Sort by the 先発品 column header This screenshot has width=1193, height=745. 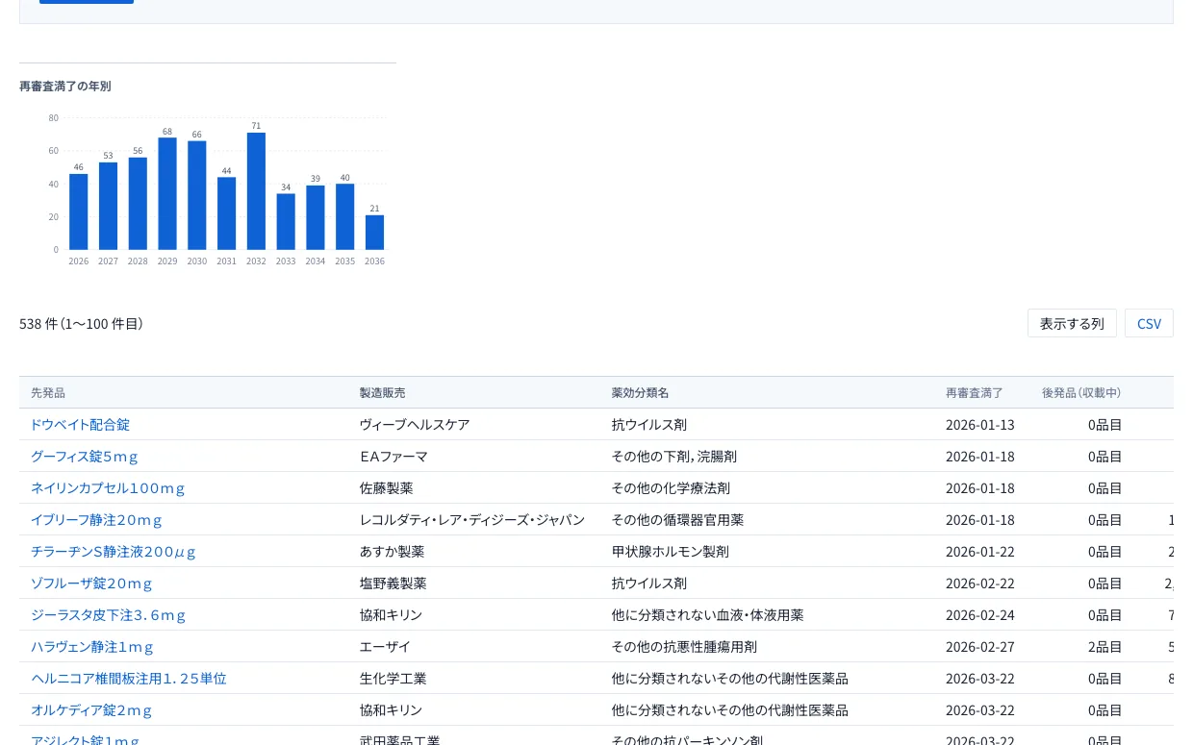[x=48, y=392]
